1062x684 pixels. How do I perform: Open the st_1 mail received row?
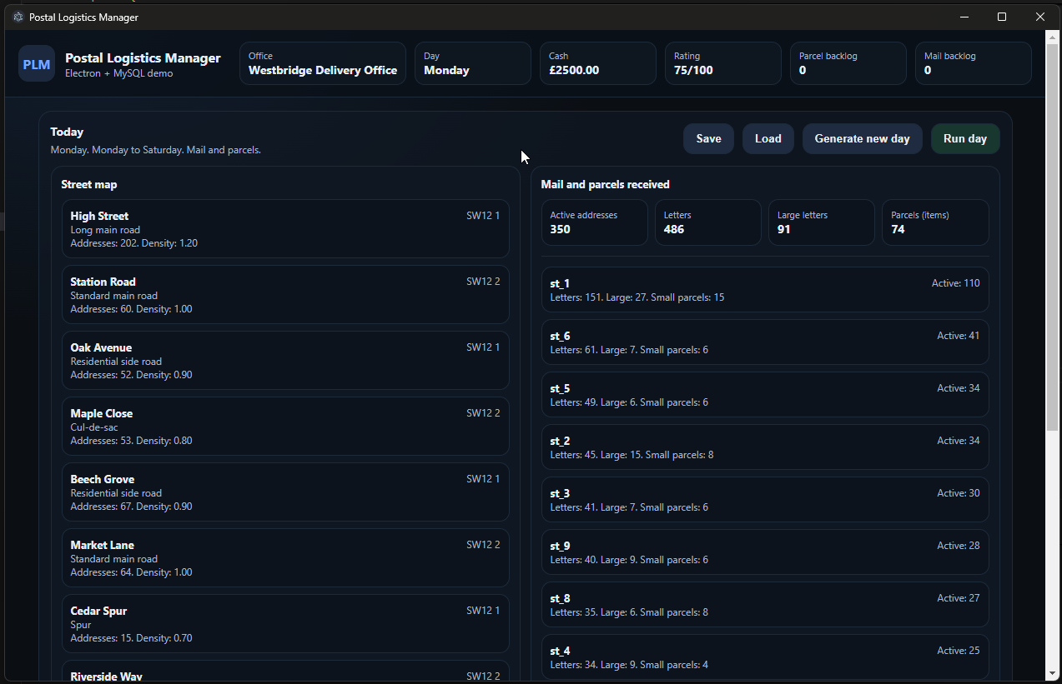764,290
